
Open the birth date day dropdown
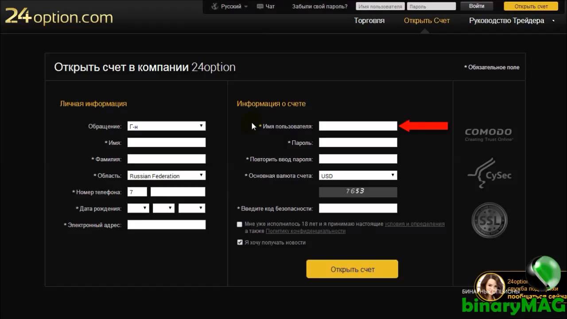[138, 208]
